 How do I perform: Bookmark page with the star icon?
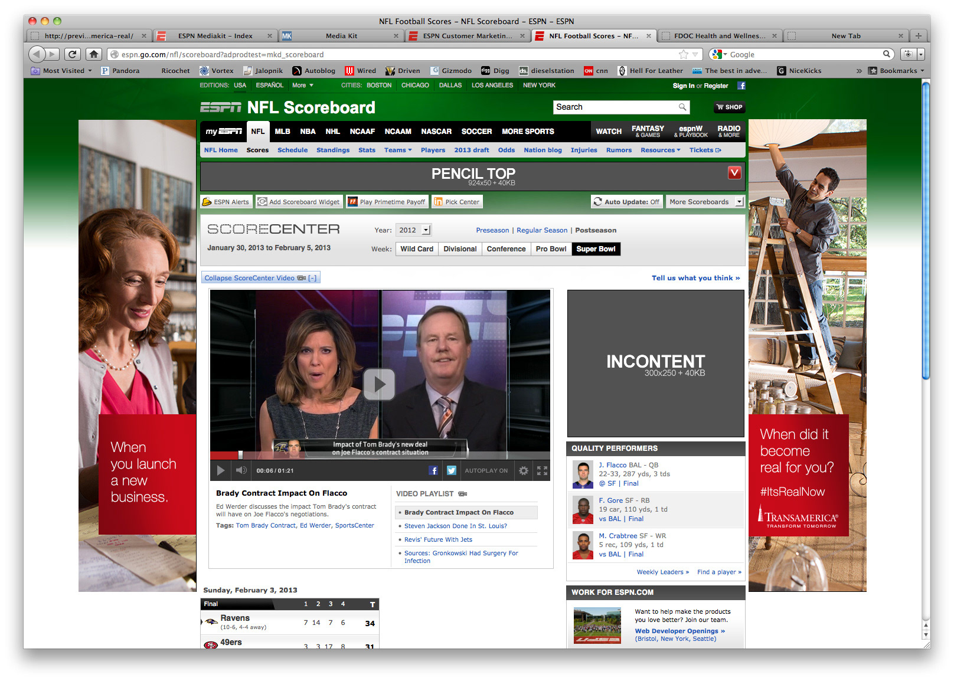point(684,54)
